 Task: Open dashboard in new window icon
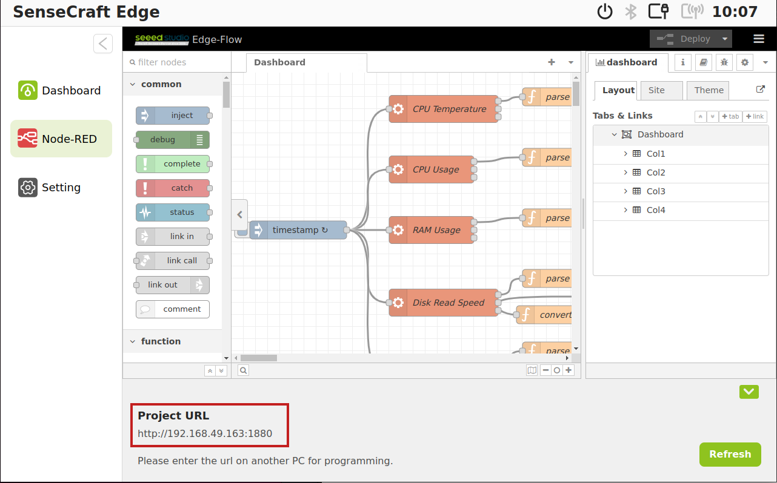point(761,90)
